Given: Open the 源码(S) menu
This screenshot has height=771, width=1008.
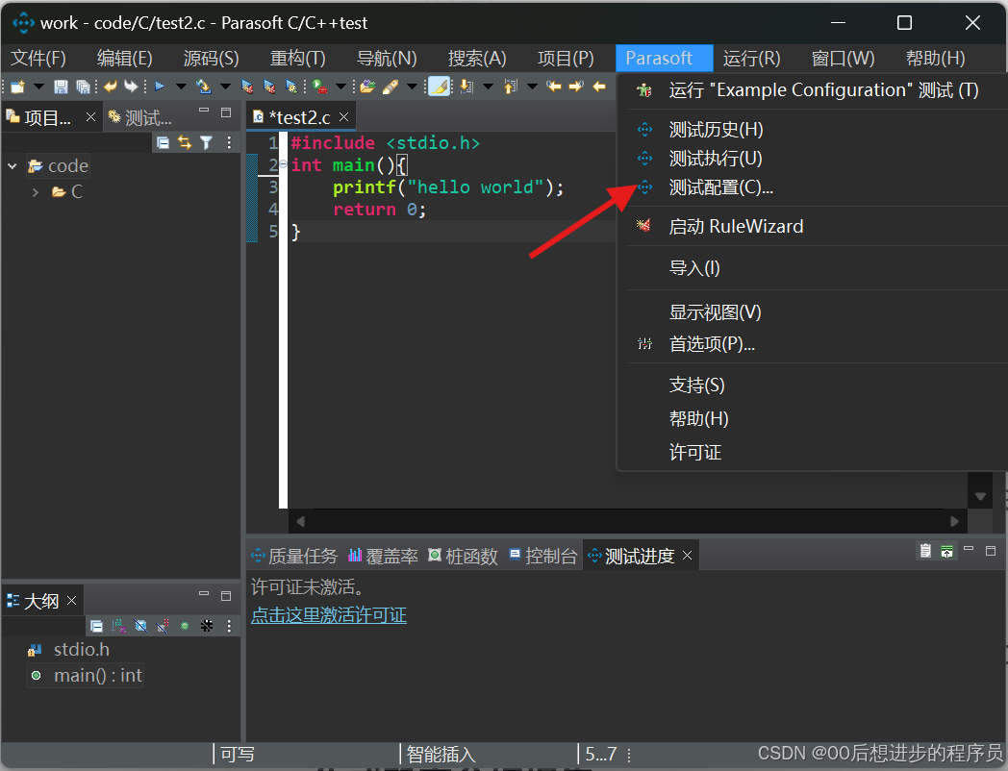Looking at the screenshot, I should coord(211,59).
